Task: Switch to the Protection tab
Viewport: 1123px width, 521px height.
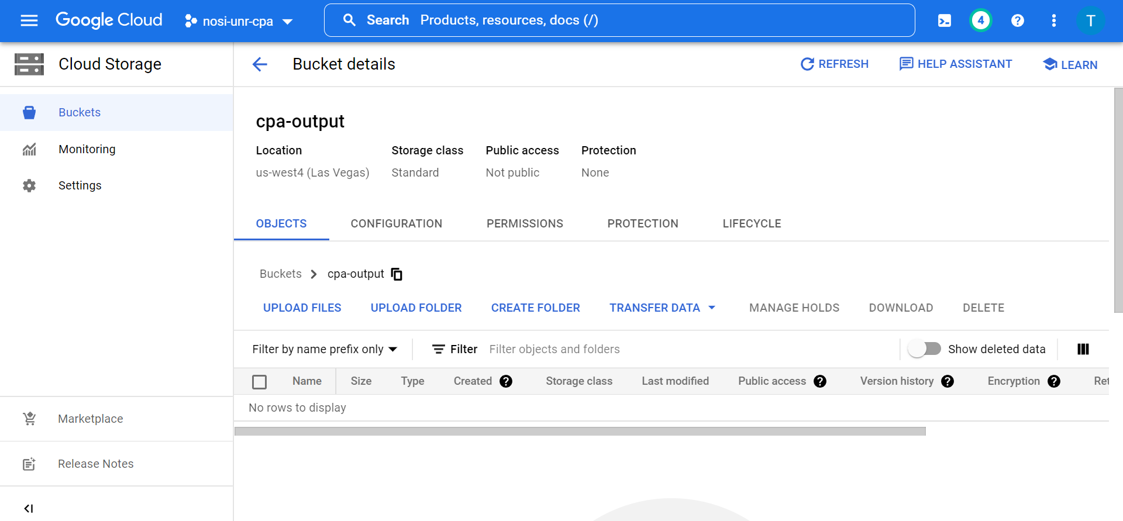Action: point(643,223)
